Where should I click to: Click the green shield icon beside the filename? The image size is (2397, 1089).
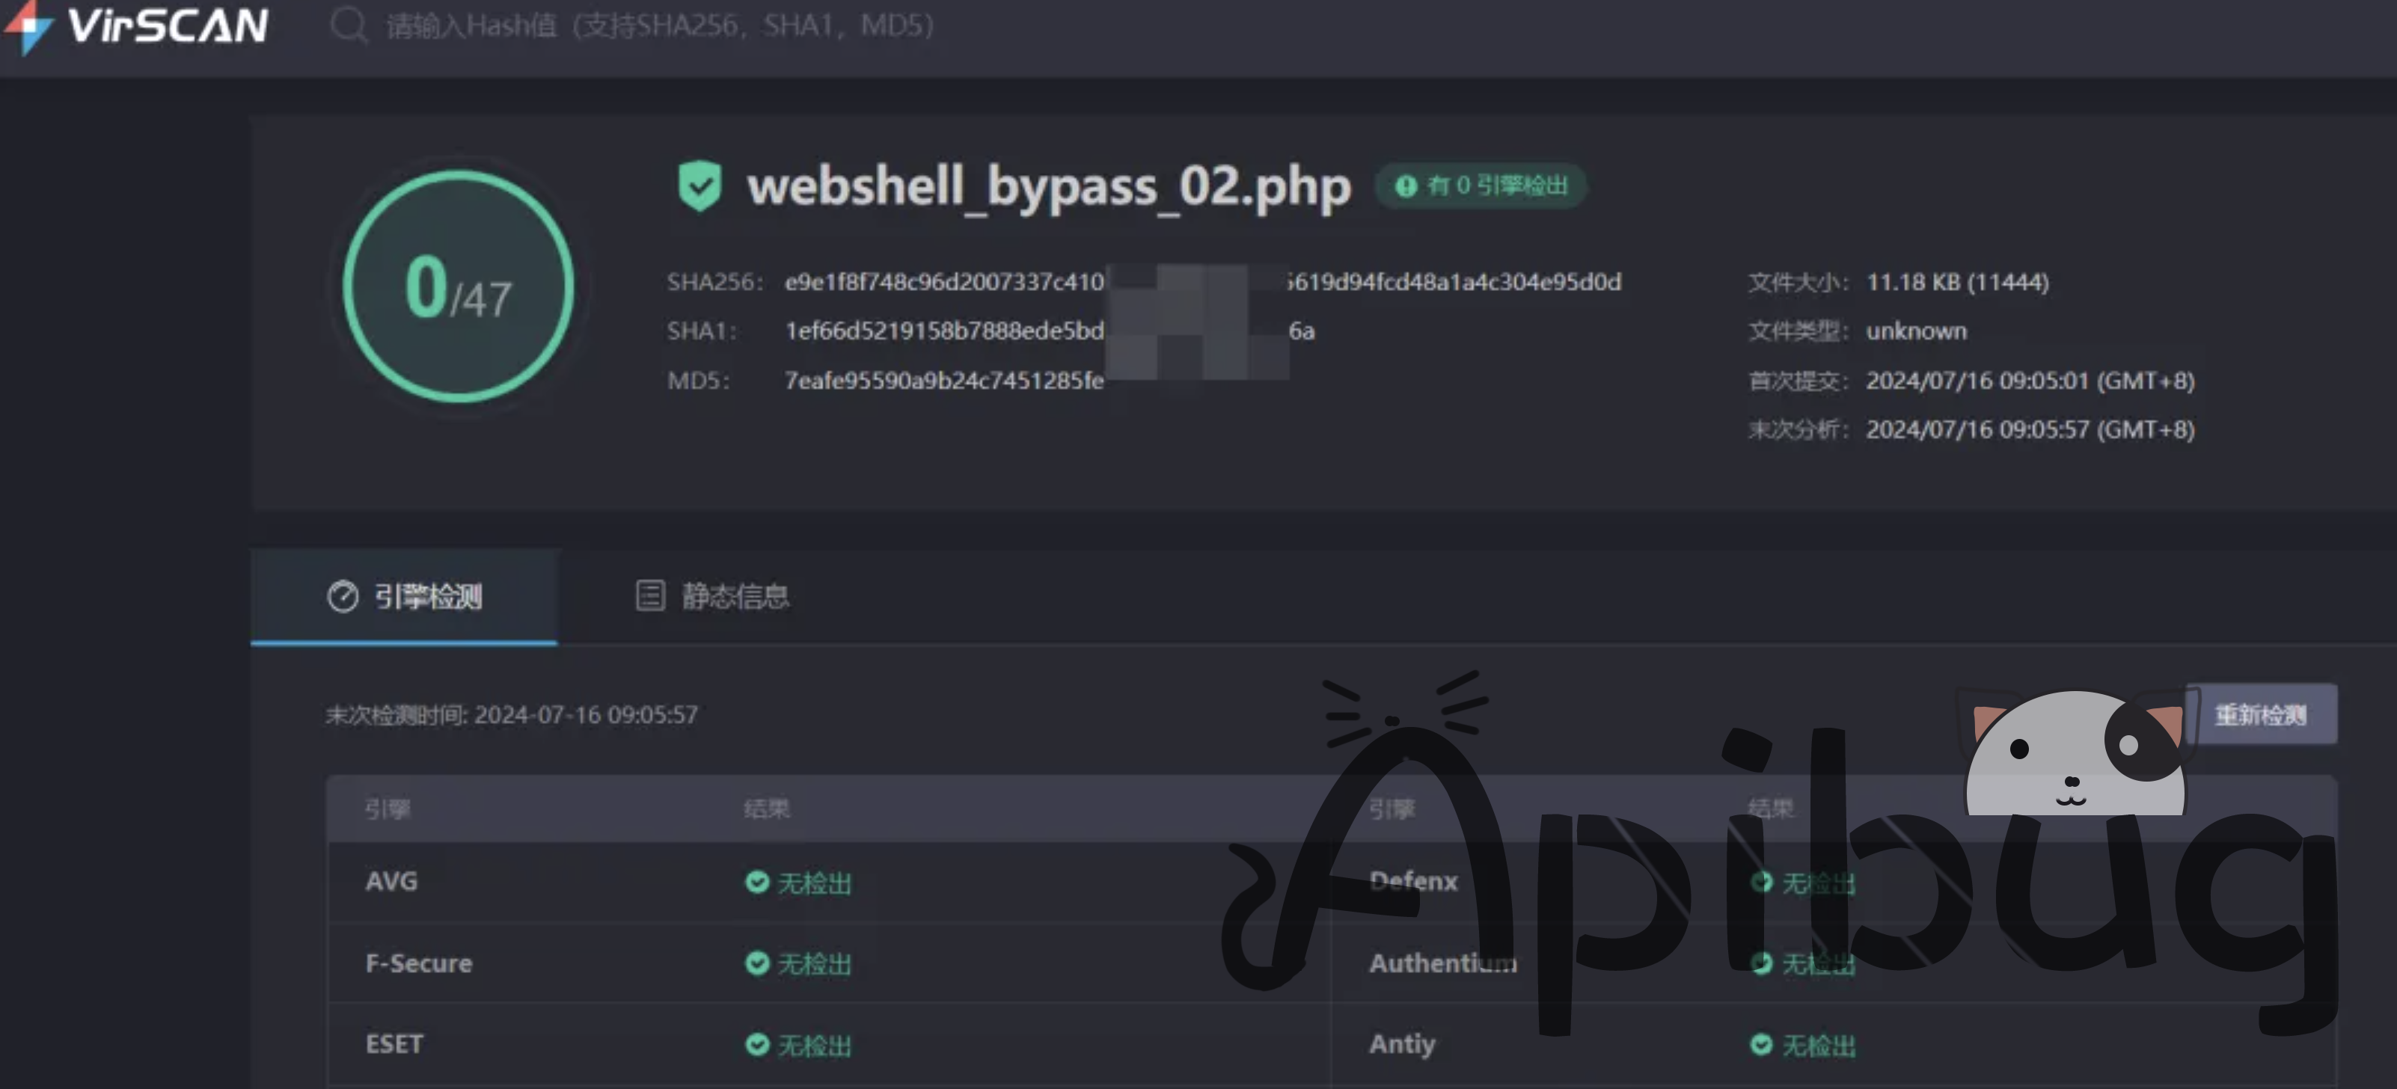699,186
